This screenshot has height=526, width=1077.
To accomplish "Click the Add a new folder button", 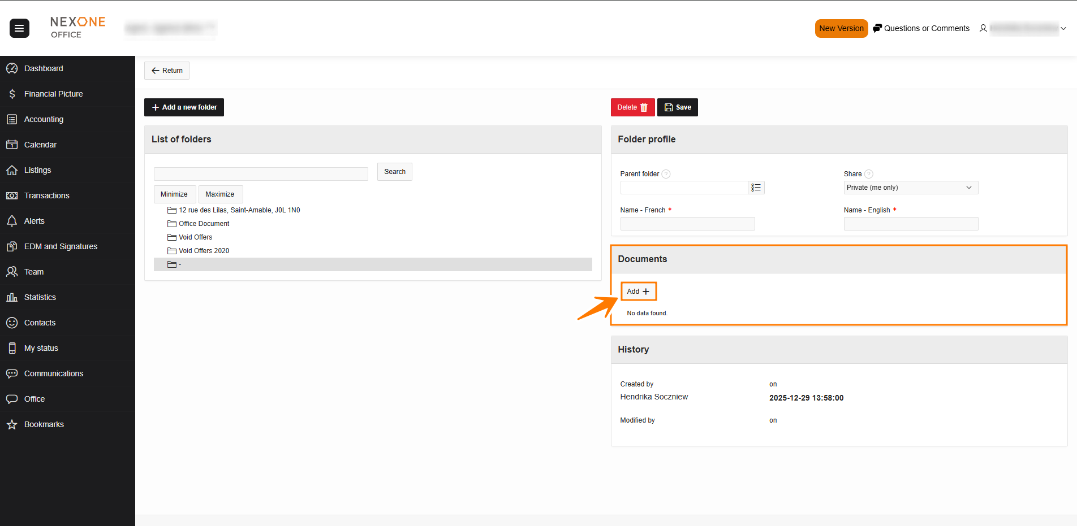I will click(x=184, y=107).
